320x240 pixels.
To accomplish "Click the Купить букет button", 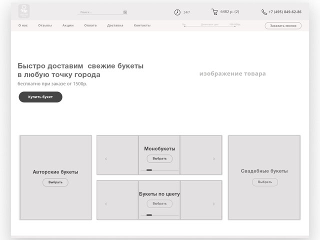I will (40, 97).
